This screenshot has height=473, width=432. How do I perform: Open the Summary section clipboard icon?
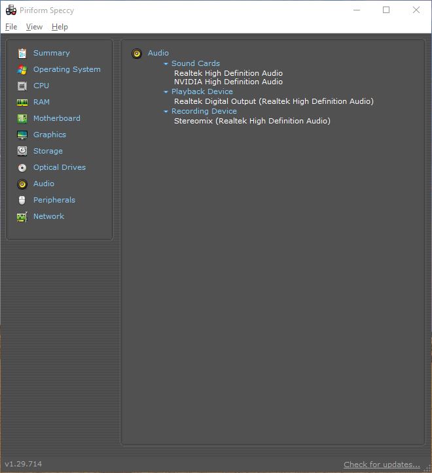(x=22, y=54)
